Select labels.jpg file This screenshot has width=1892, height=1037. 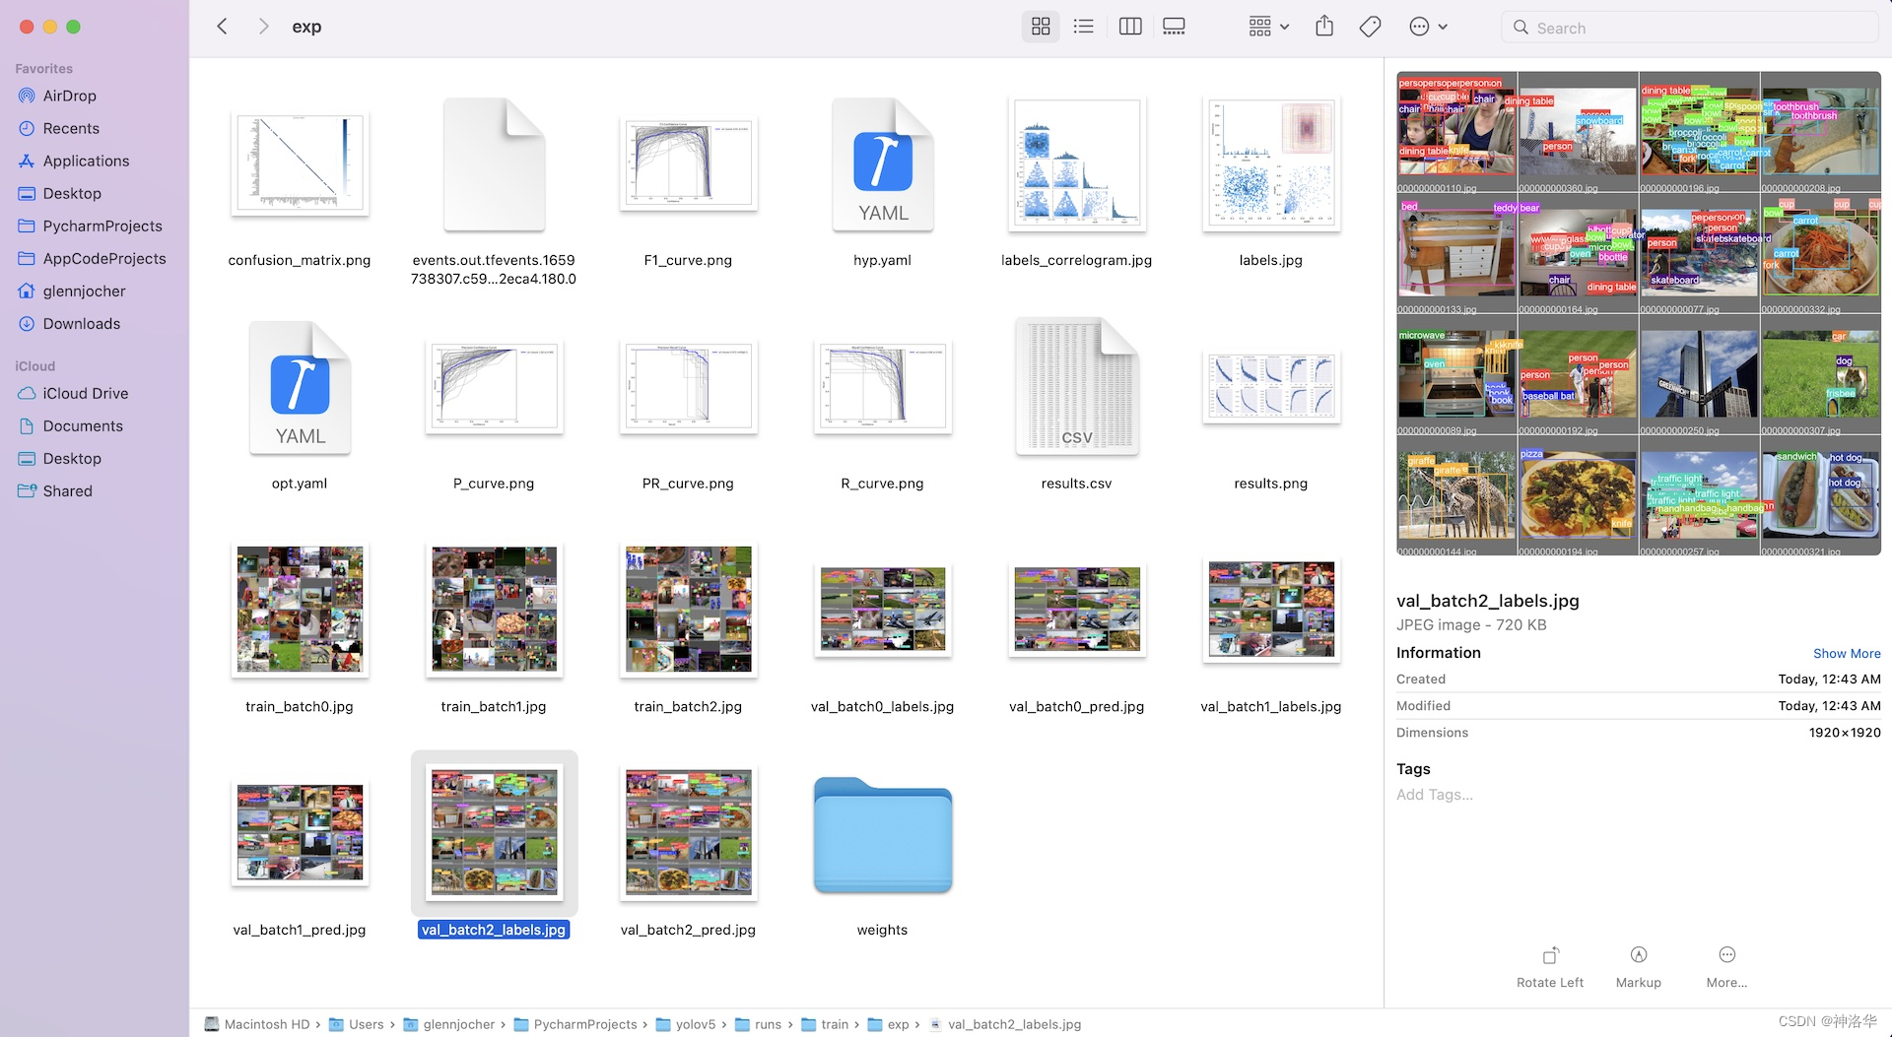point(1271,163)
